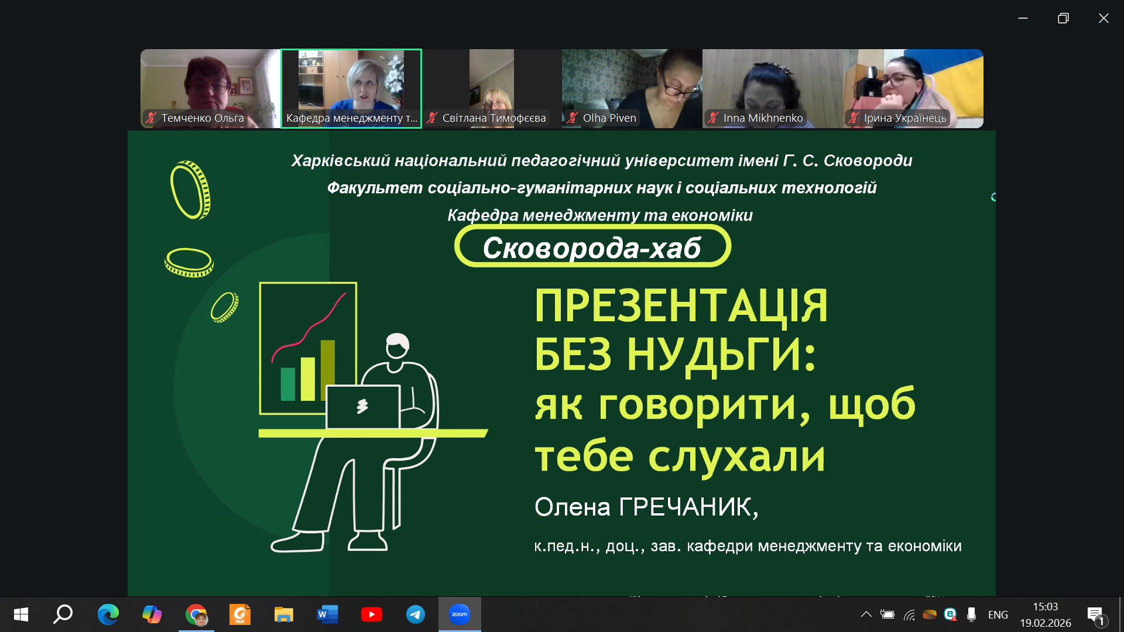The width and height of the screenshot is (1124, 632).
Task: Open Telegram from the taskbar
Action: (x=416, y=614)
